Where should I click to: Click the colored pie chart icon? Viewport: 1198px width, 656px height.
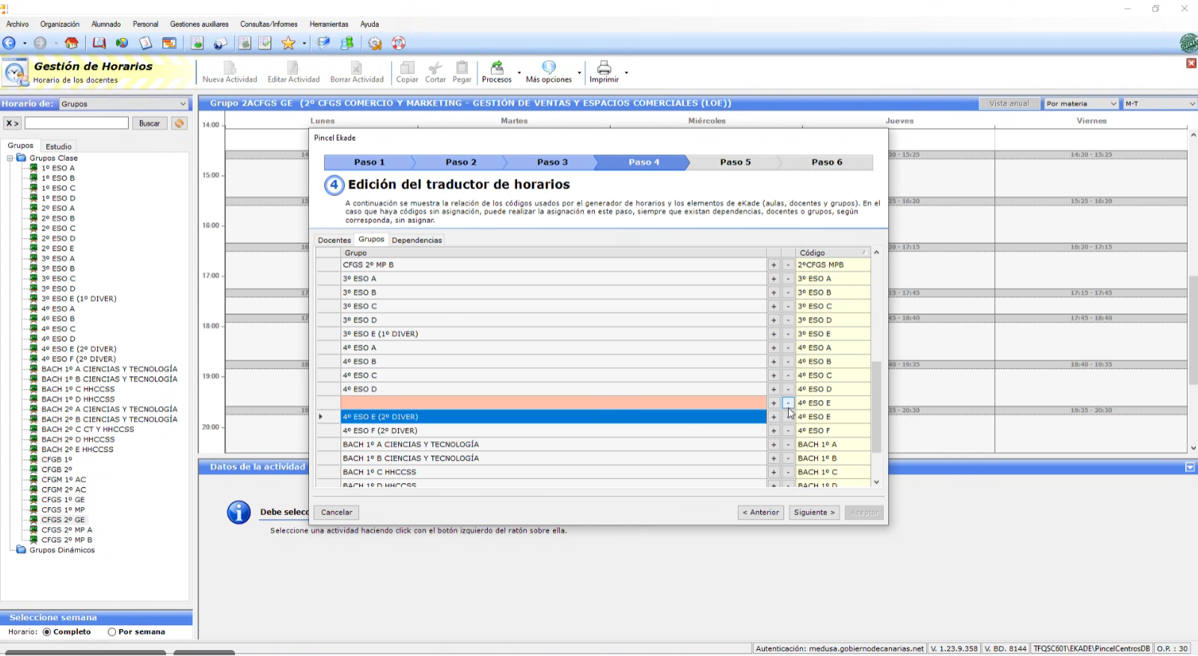[122, 43]
